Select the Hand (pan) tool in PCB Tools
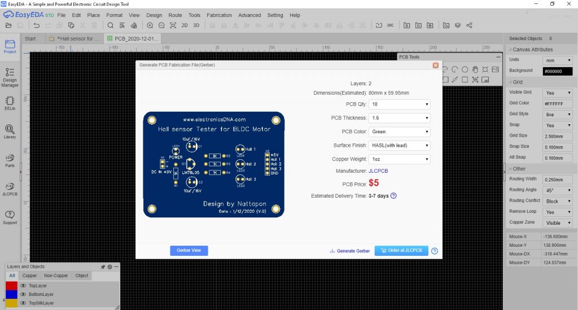578x310 pixels. pyautogui.click(x=475, y=69)
